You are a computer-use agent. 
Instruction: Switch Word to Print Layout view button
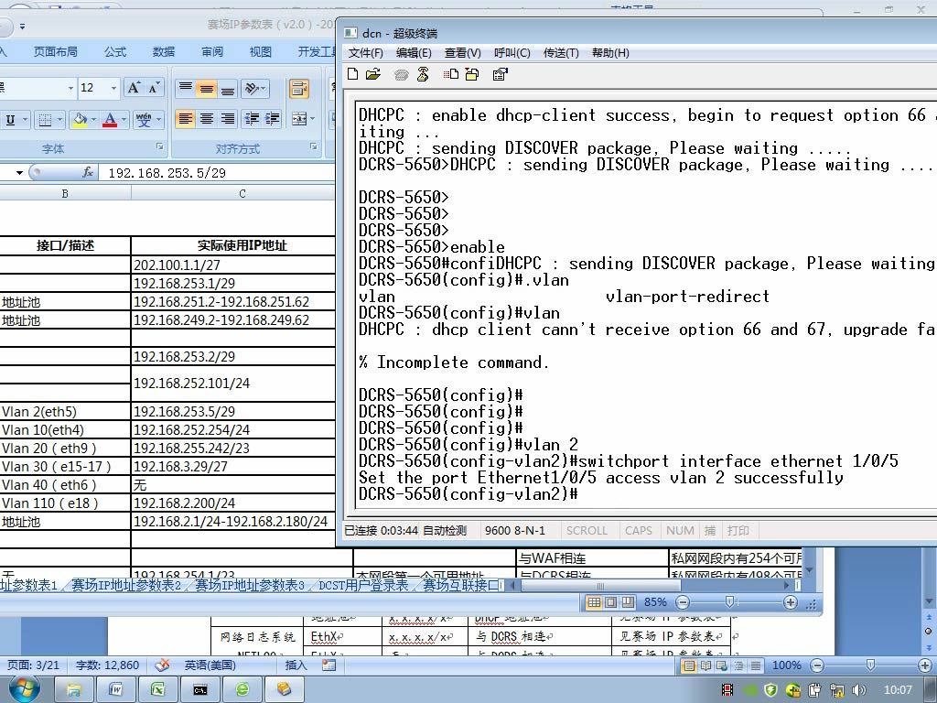point(689,665)
